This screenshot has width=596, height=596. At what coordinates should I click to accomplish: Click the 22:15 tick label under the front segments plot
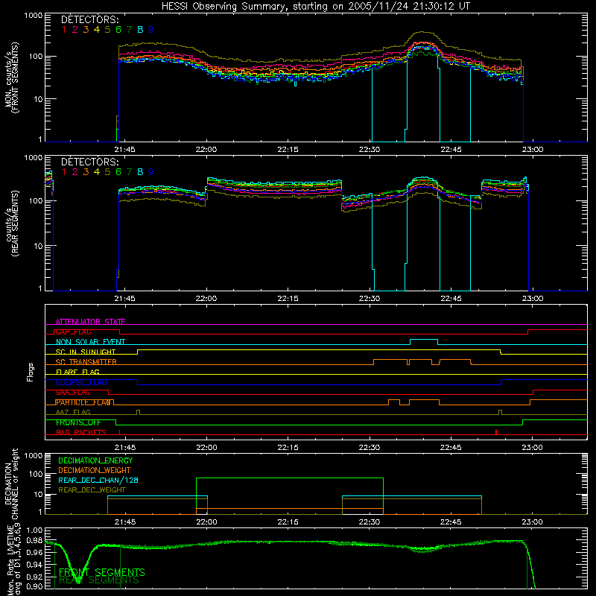[x=288, y=150]
